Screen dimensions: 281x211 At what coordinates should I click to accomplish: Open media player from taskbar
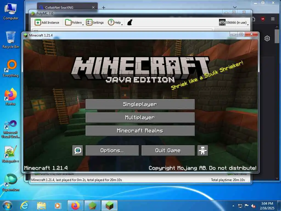tap(58, 206)
